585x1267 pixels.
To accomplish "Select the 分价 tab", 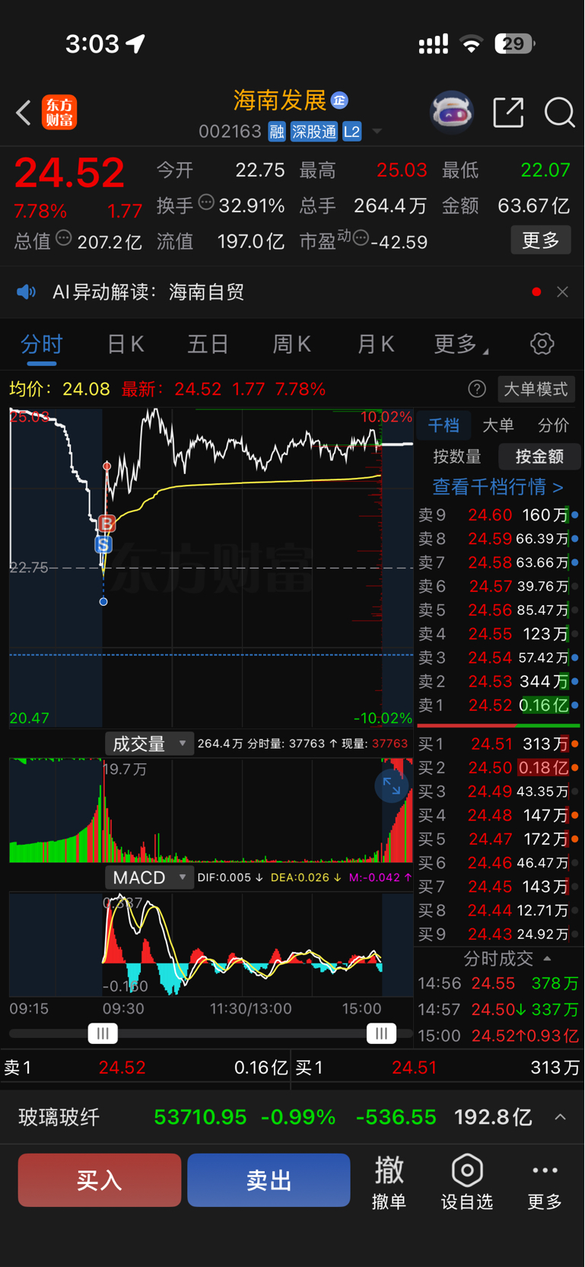I will tap(553, 425).
